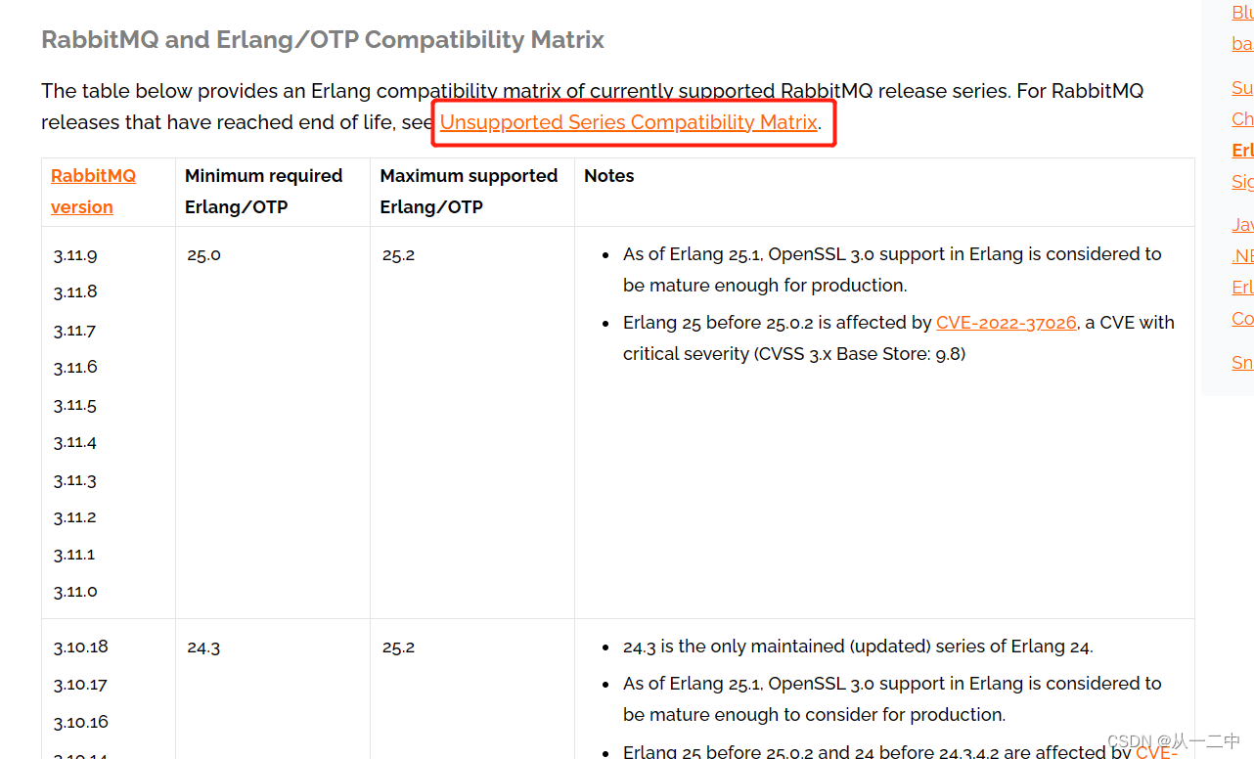Click the RabbitMQ and Erlang/OTP Compatibility Matrix heading
The height and width of the screenshot is (759, 1254).
click(323, 40)
